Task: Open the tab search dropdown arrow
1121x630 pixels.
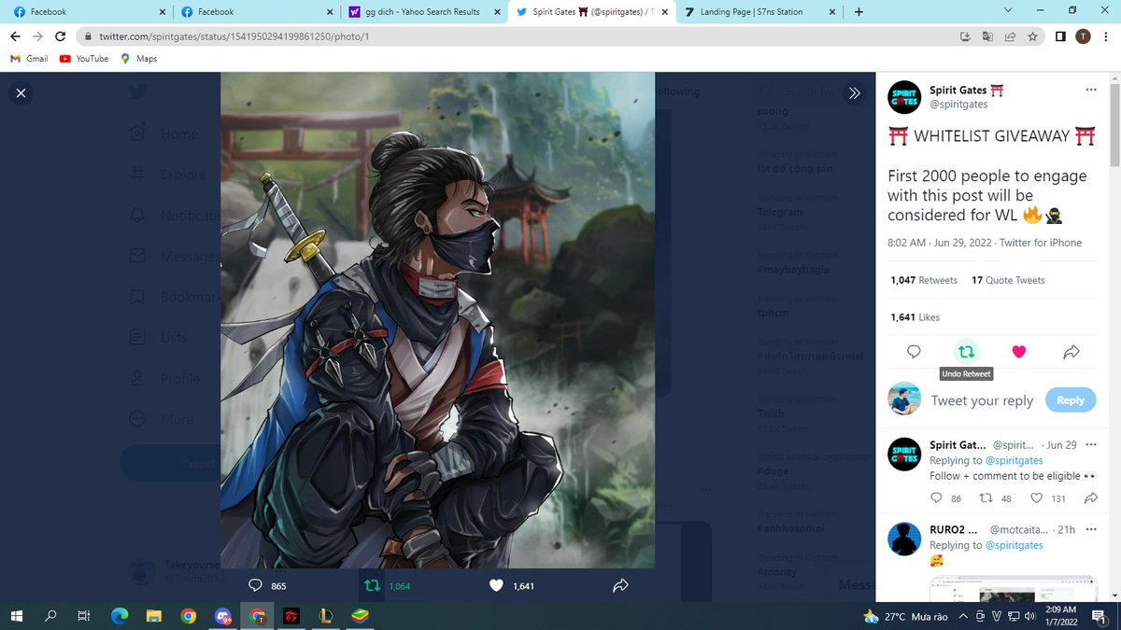Action: point(1007,10)
